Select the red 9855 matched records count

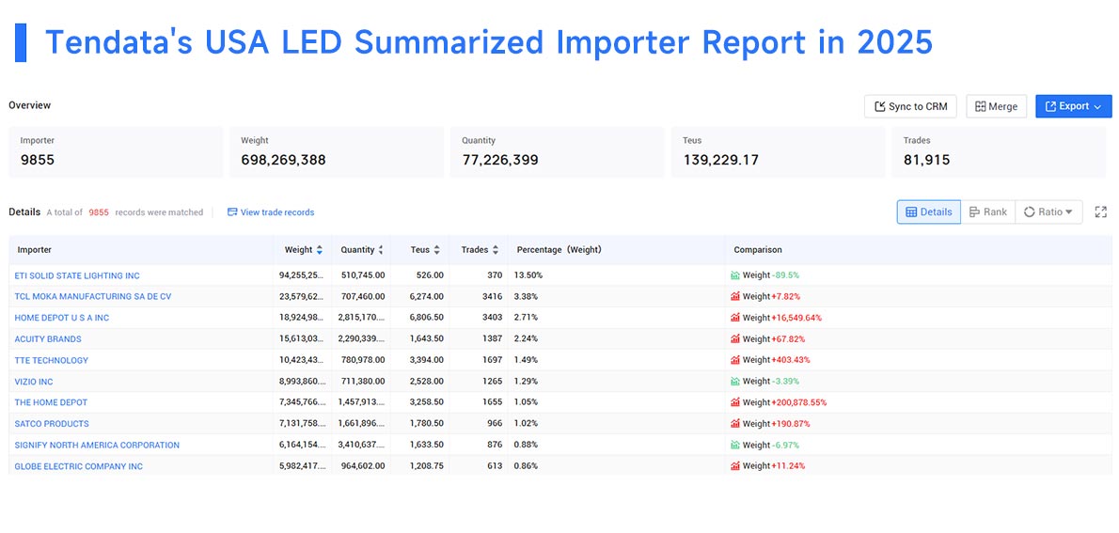(99, 212)
